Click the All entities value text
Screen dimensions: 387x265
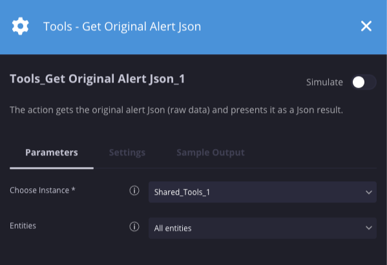[x=173, y=228]
